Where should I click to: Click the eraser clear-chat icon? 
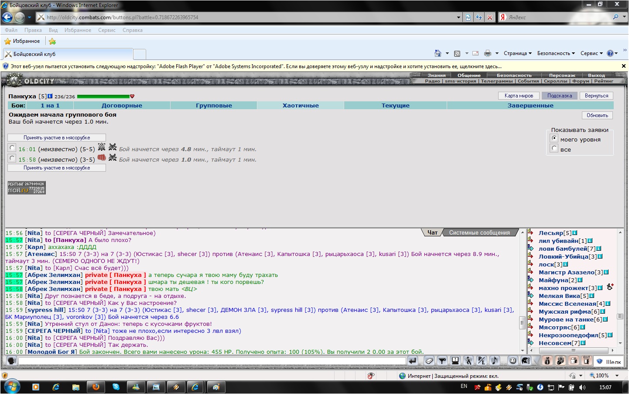pos(429,361)
